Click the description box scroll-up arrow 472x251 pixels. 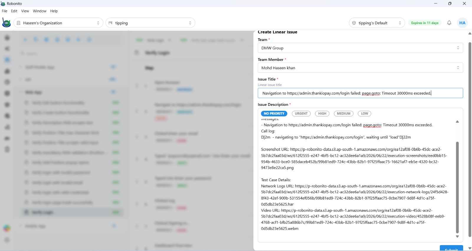[x=457, y=121]
